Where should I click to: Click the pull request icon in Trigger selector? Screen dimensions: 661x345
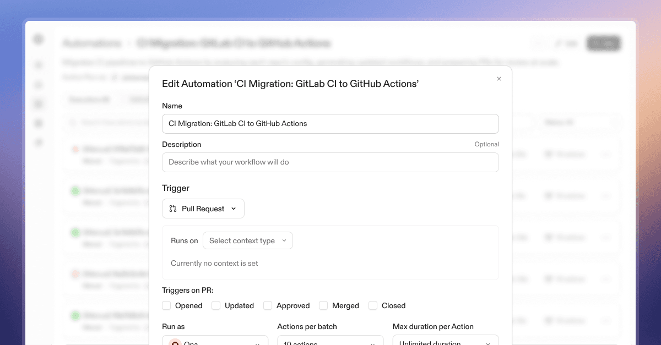click(173, 209)
